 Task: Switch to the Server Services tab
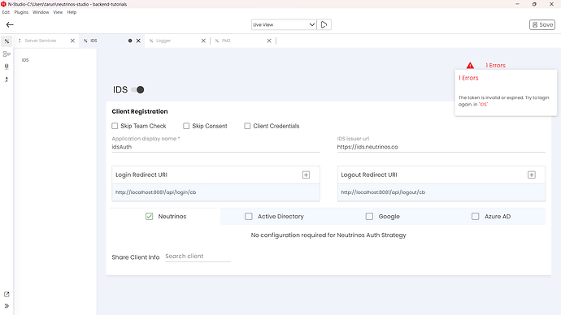[41, 41]
